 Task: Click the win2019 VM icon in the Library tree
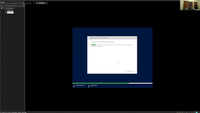pyautogui.click(x=6, y=13)
